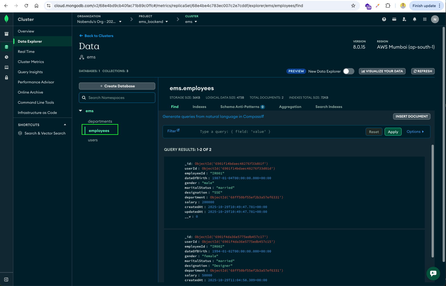446x286 pixels.
Task: Bookmark this page with the star icon
Action: (353, 6)
